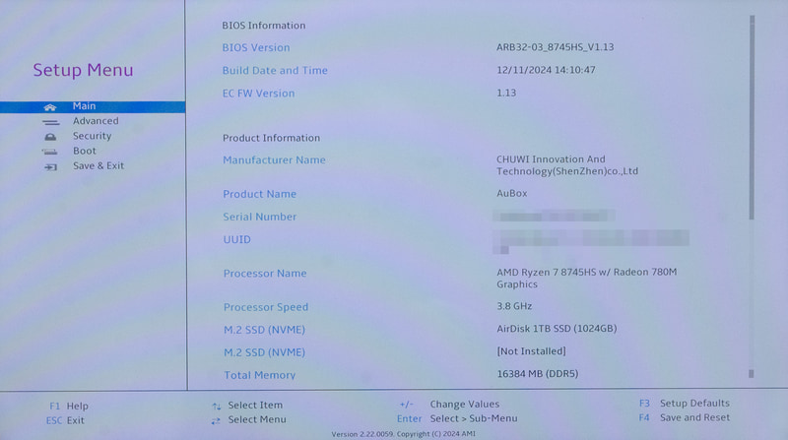This screenshot has height=440, width=788.
Task: Open the Security menu
Action: [92, 136]
